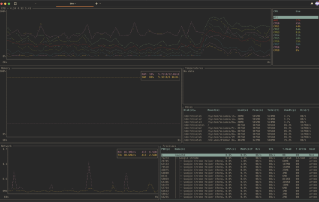Collapse the Google Chrome process tree

pyautogui.click(x=240, y=158)
